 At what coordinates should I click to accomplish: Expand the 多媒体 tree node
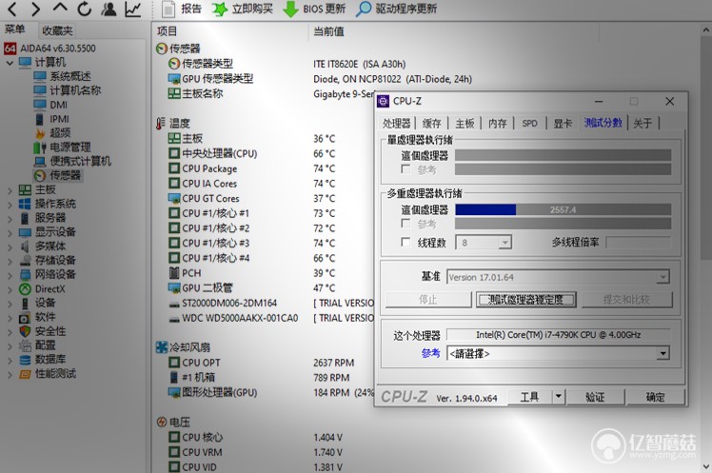click(x=10, y=246)
